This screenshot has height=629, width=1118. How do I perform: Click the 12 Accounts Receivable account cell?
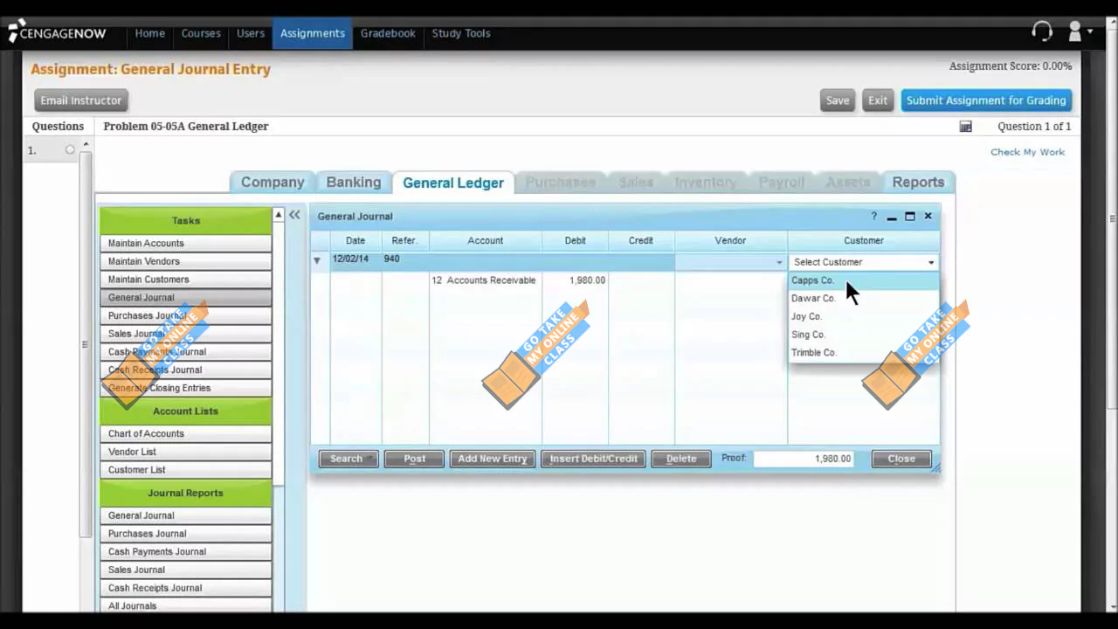[485, 280]
